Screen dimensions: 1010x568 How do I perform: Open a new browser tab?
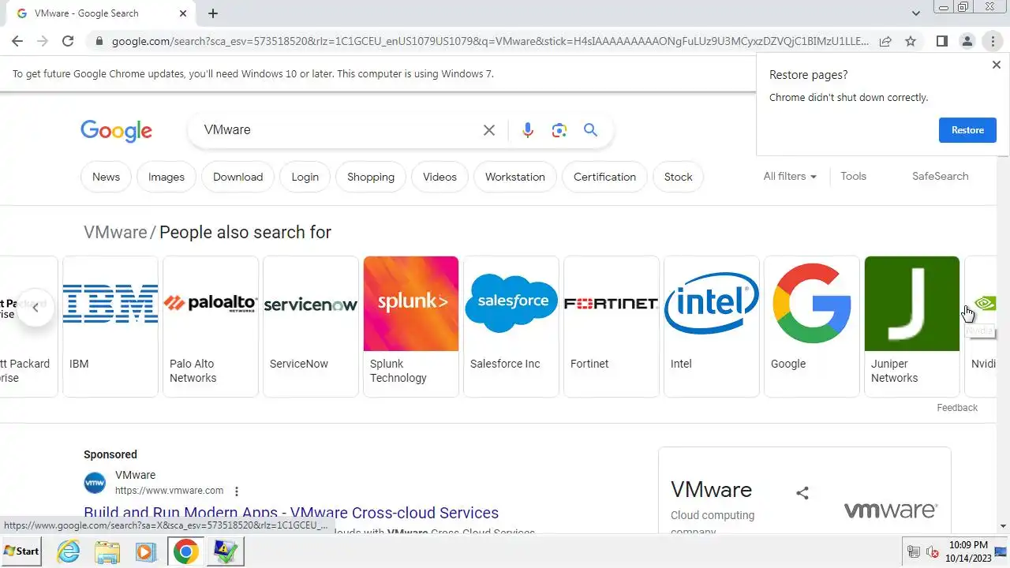213,13
